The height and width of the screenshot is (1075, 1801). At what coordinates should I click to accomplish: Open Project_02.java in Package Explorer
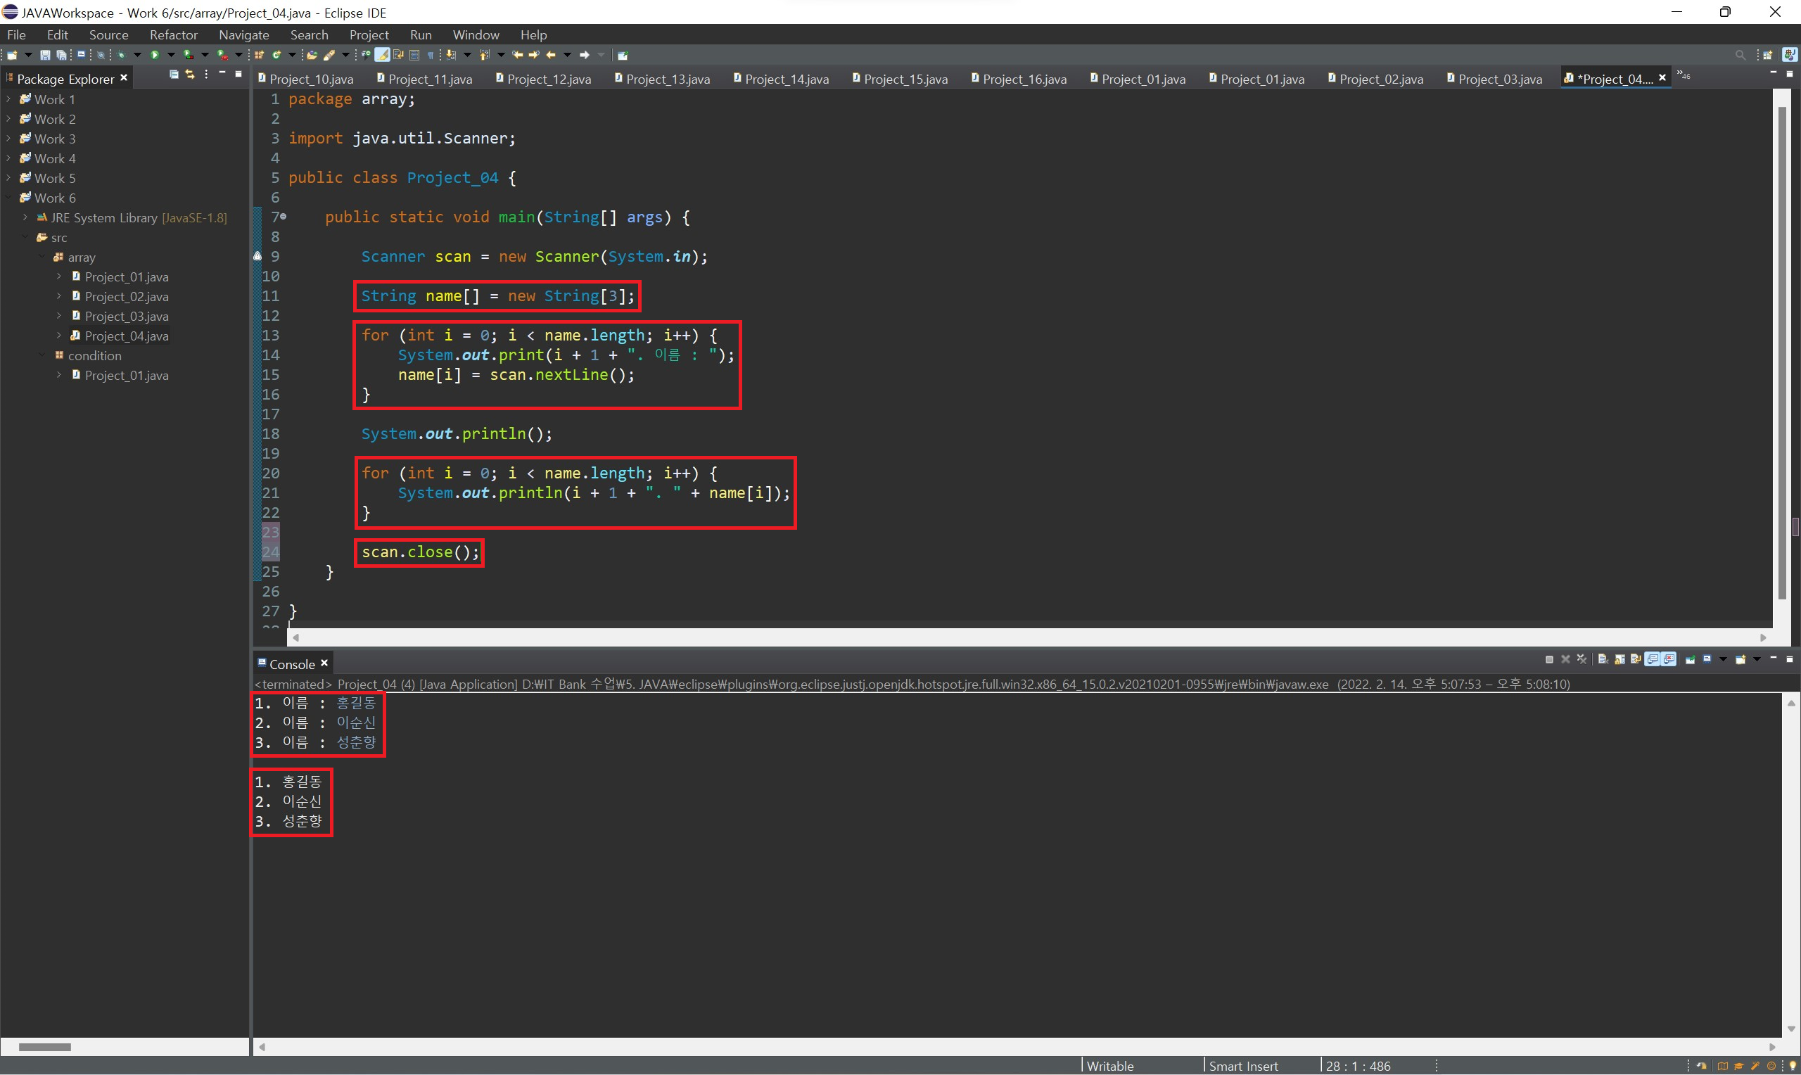[126, 296]
